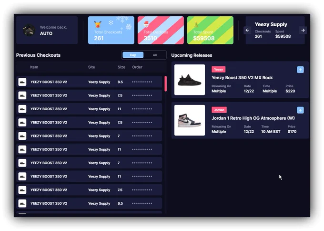Click the AUTO user avatar picture

(29, 30)
